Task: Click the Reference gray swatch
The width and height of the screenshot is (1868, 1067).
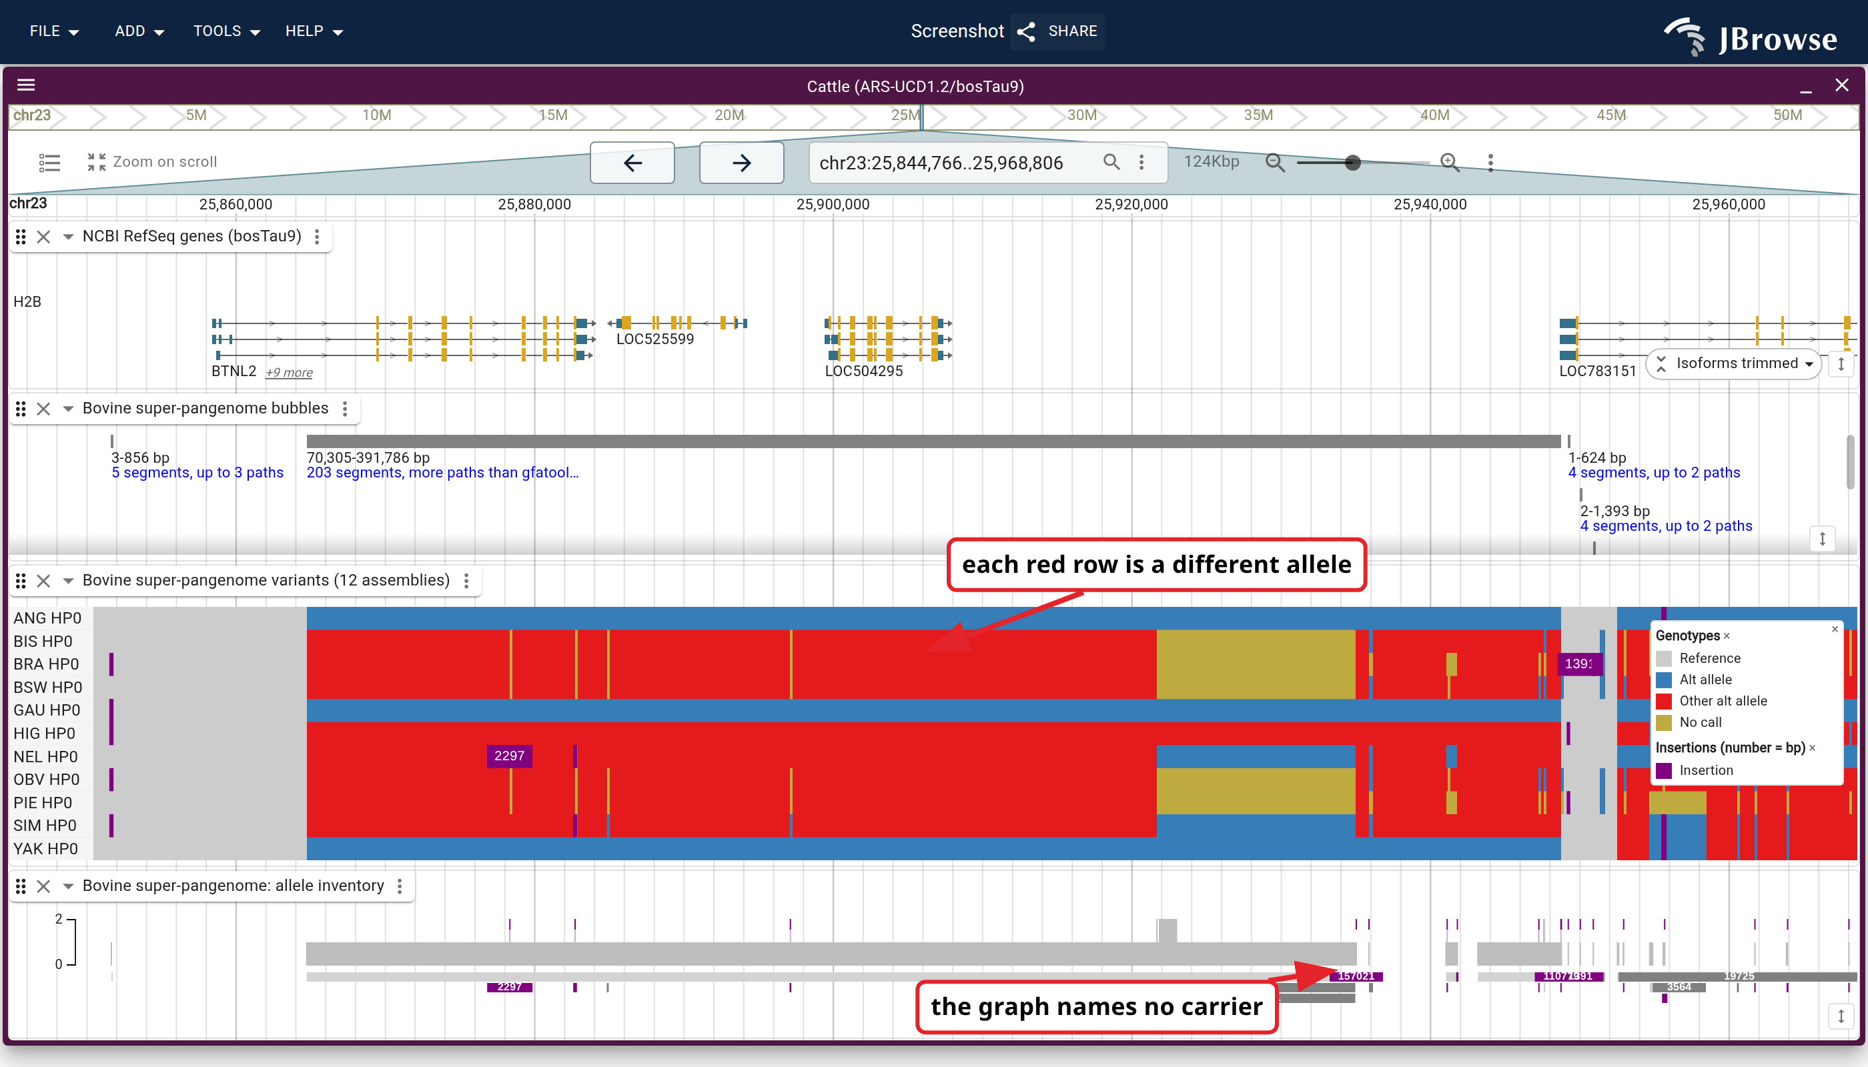Action: coord(1665,658)
